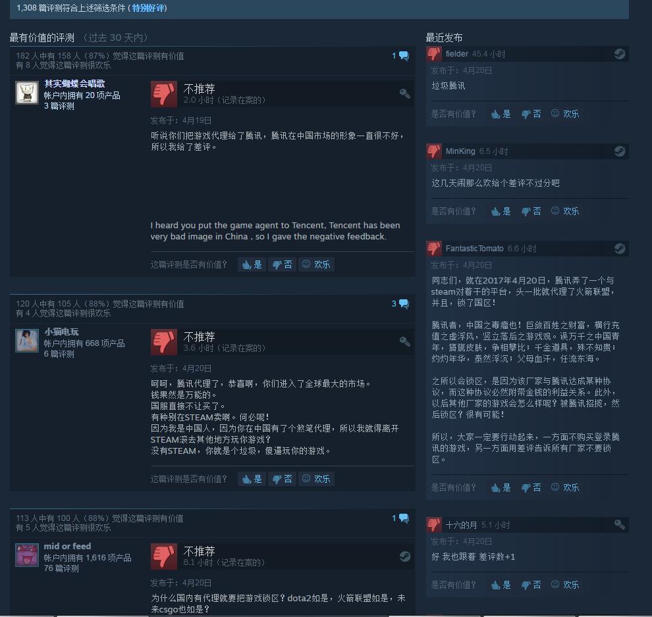Click mid or feed's avatar image
Image resolution: width=652 pixels, height=617 pixels.
tap(27, 555)
